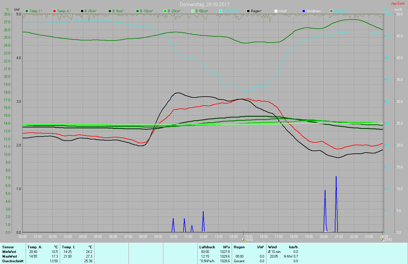Screen dimensions: 408x264
Task: Toggle the olive Empfang legend marker
Action: coord(331,11)
